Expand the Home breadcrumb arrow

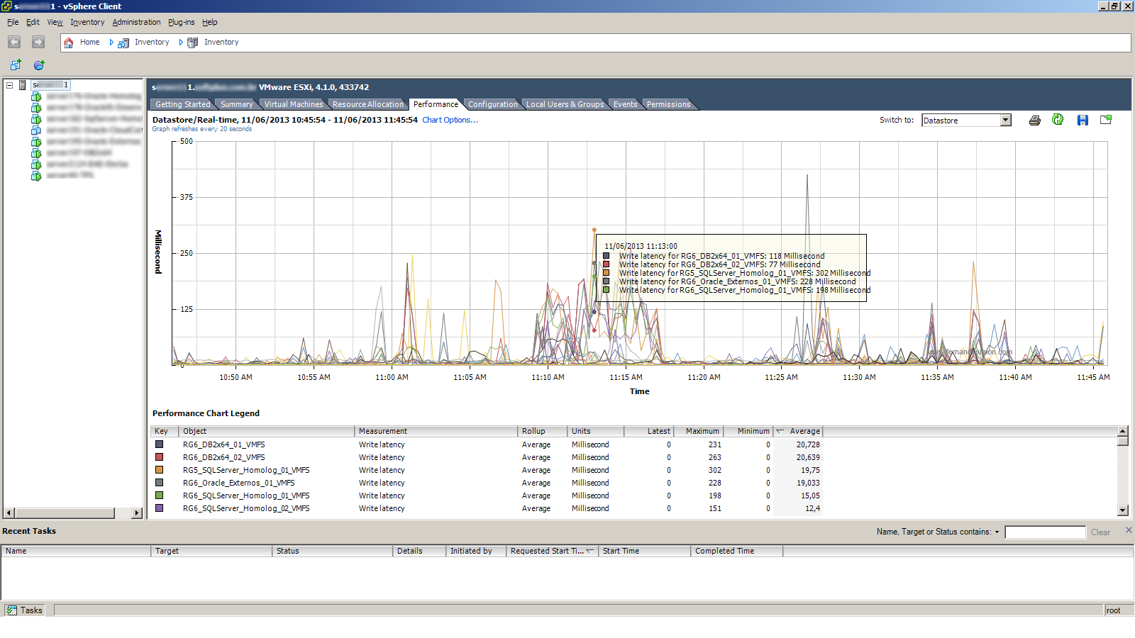point(111,43)
